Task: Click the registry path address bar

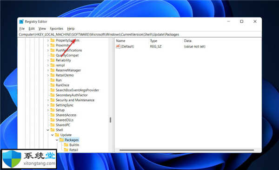Action: [x=139, y=34]
